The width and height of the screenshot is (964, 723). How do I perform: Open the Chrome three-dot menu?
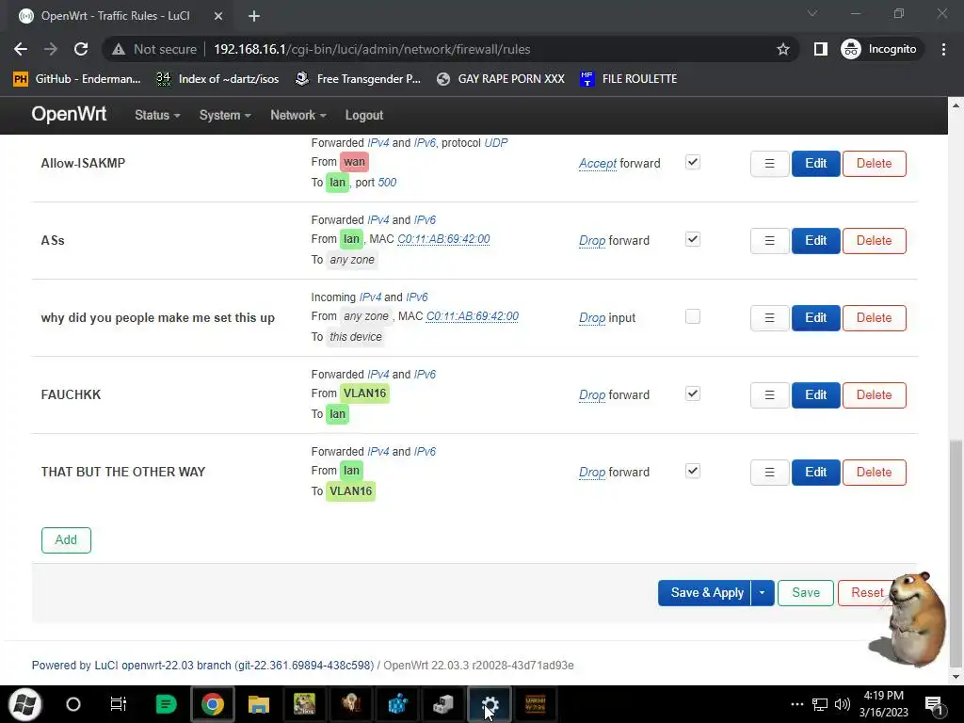(x=943, y=49)
